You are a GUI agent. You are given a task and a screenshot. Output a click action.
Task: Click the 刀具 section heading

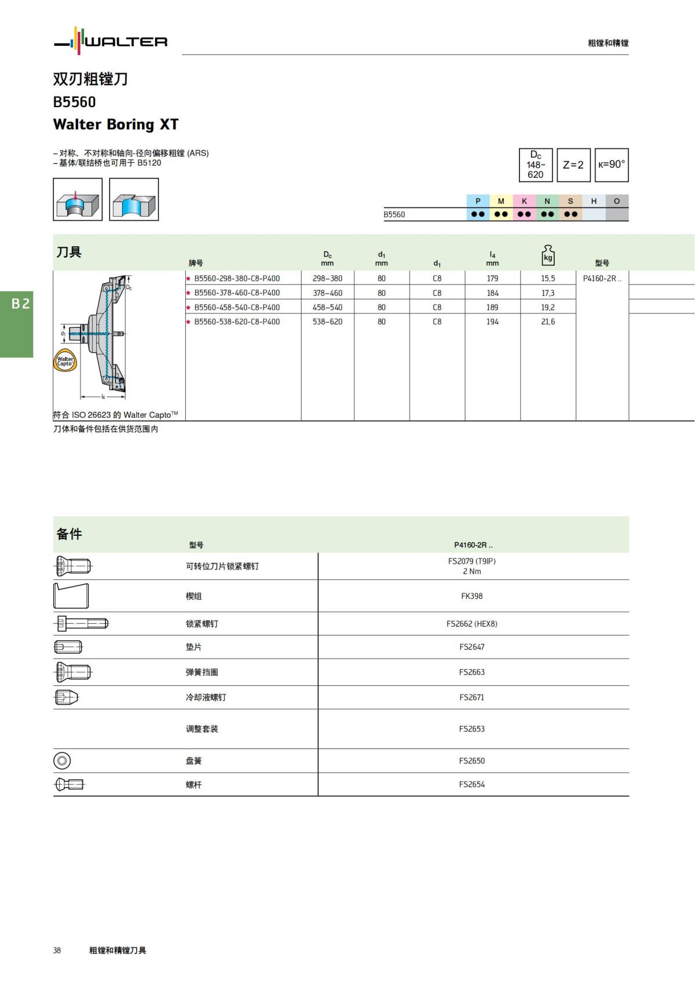pos(69,252)
